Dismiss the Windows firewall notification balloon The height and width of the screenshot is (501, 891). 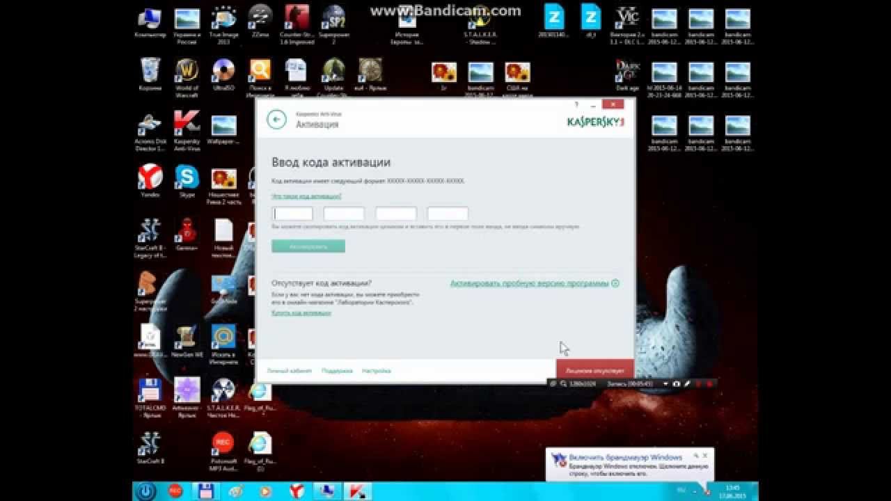(705, 455)
